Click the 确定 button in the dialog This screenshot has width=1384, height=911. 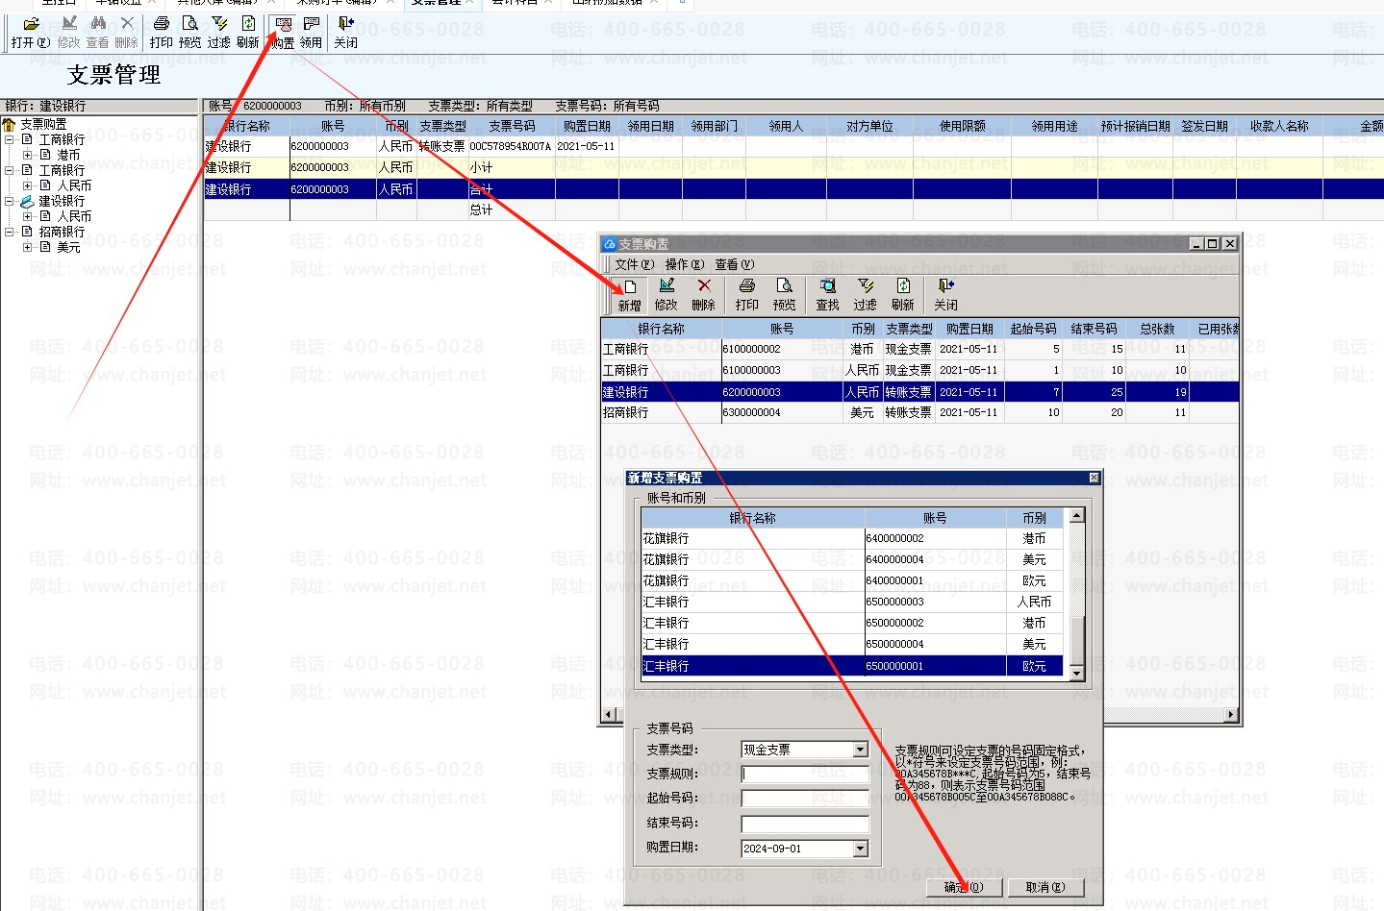pos(964,887)
